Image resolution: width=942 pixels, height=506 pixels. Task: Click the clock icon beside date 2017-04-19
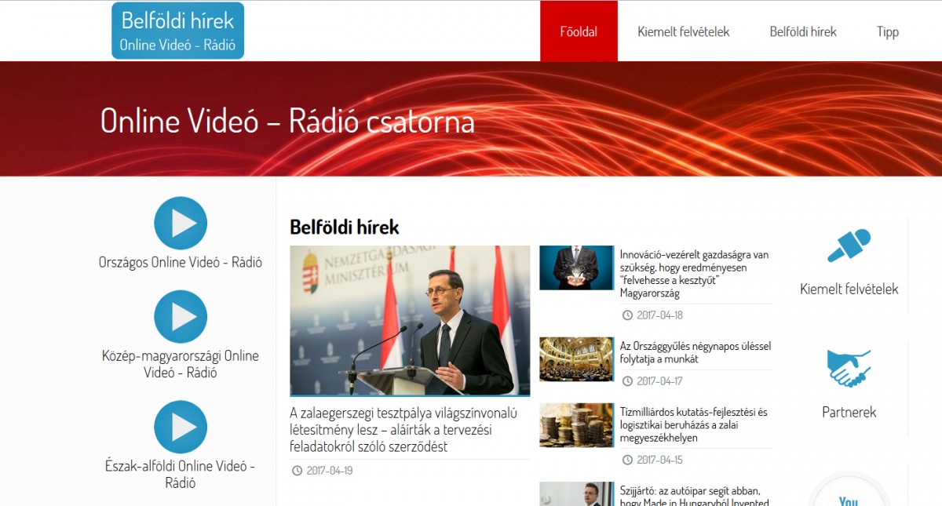[x=297, y=470]
